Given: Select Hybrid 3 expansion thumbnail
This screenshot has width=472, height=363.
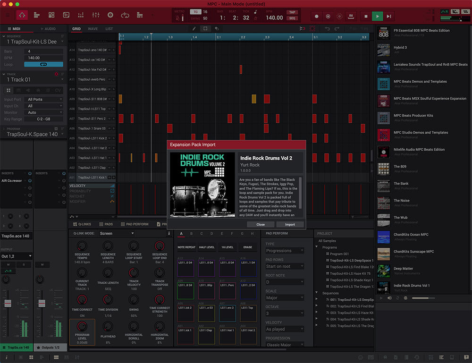Looking at the screenshot, I should point(383,50).
